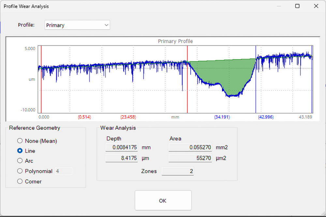Image resolution: width=326 pixels, height=217 pixels.
Task: Click the 5.000 y-axis label
Action: [x=30, y=48]
